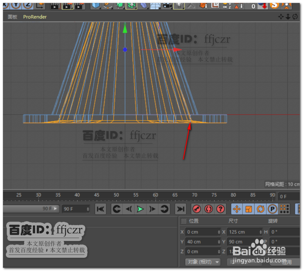Toggle rotation keyframe recording
Image resolution: width=303 pixels, height=271 pixels.
point(261,209)
